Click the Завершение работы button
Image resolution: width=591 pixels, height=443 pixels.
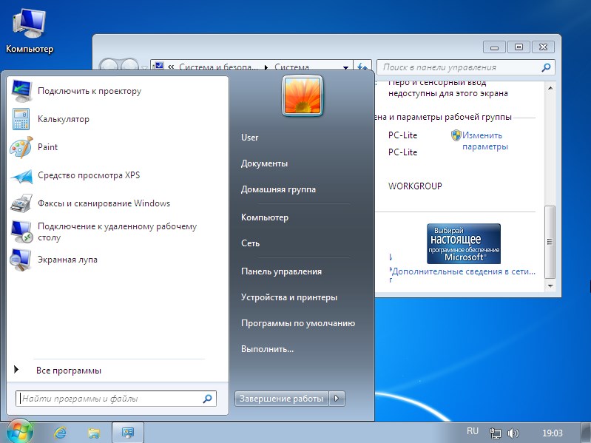click(282, 399)
